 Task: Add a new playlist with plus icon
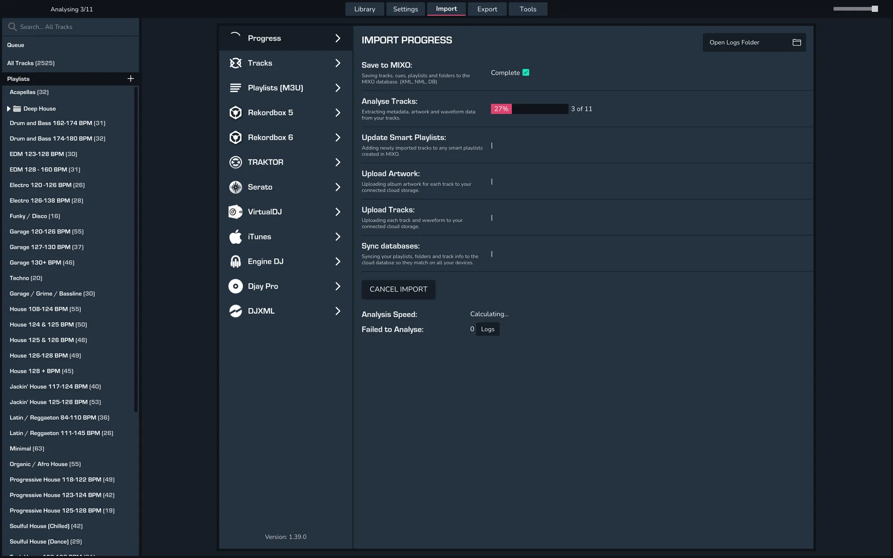[130, 79]
